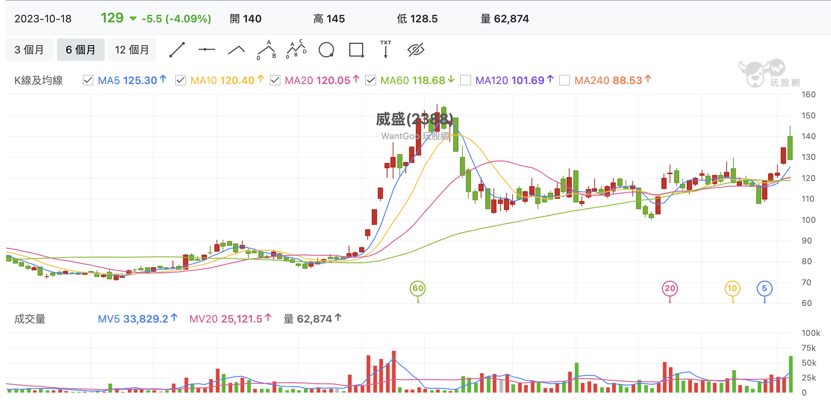The width and height of the screenshot is (831, 400).
Task: Click the pink 20 MA marker
Action: pos(670,289)
